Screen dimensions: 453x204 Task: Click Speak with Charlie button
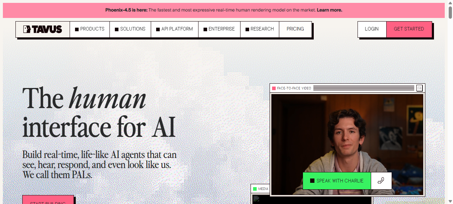pyautogui.click(x=337, y=181)
